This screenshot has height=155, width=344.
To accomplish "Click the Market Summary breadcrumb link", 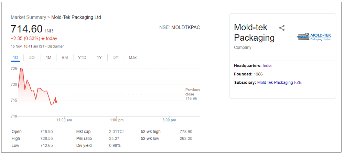I will coord(28,17).
